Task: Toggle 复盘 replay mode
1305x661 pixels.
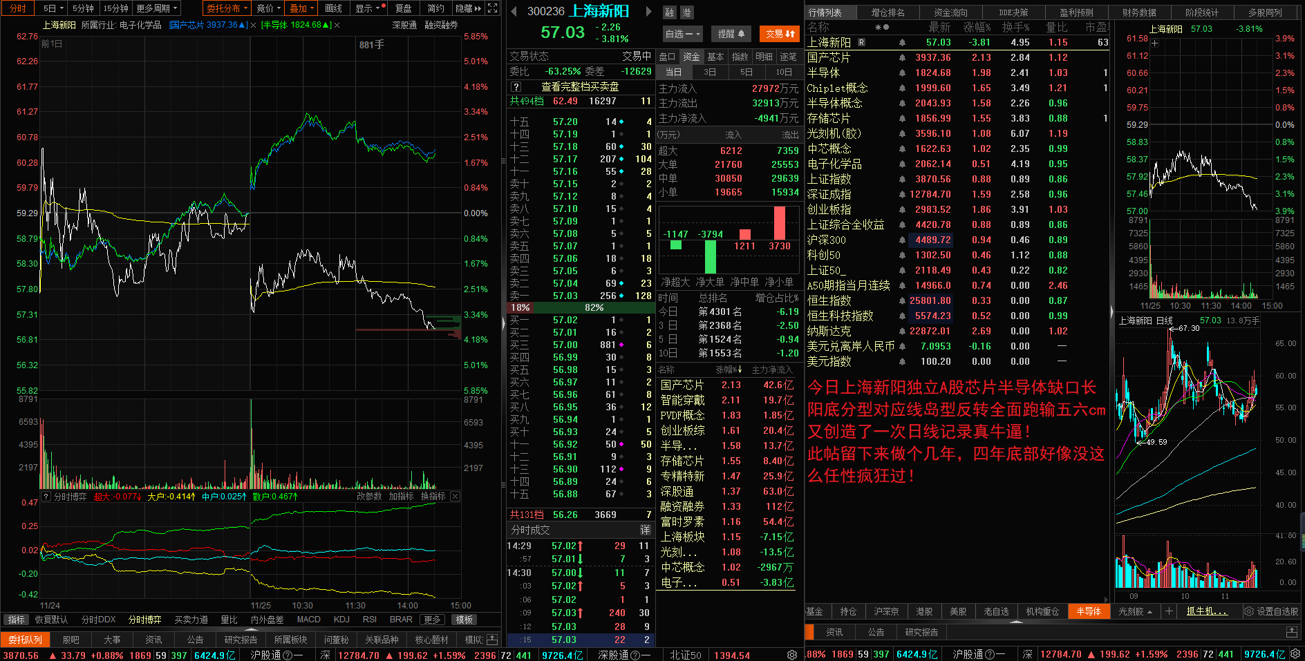Action: point(404,8)
